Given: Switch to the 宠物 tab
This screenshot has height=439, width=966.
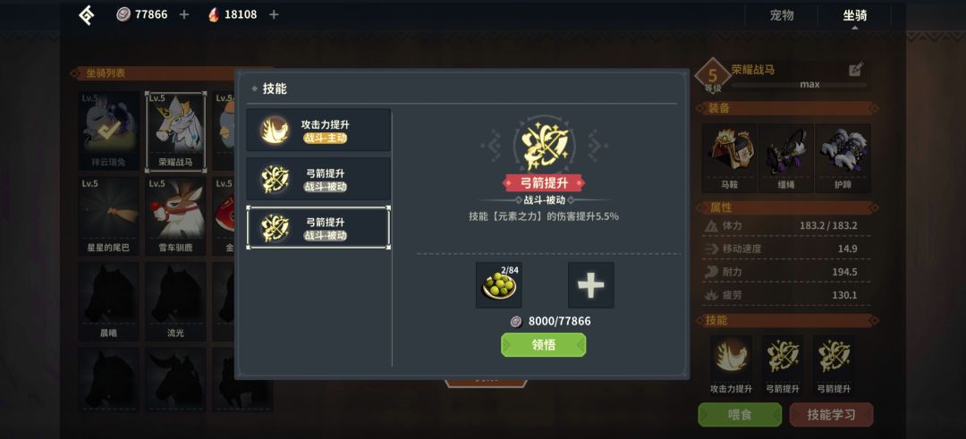Looking at the screenshot, I should [782, 15].
